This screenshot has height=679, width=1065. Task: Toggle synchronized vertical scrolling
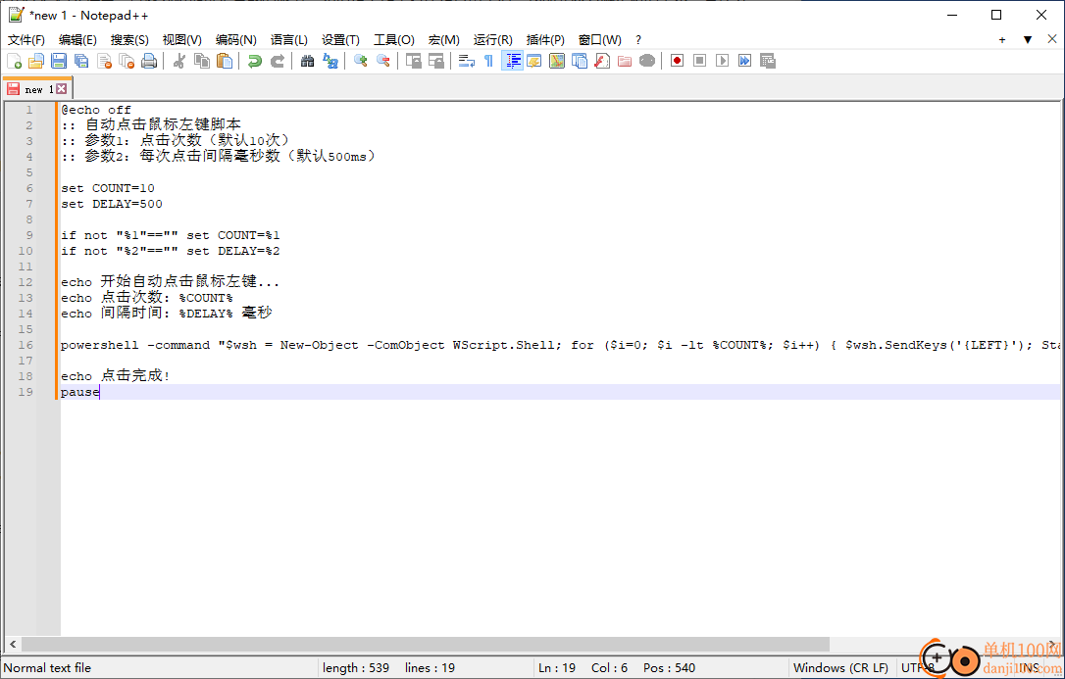(x=414, y=61)
